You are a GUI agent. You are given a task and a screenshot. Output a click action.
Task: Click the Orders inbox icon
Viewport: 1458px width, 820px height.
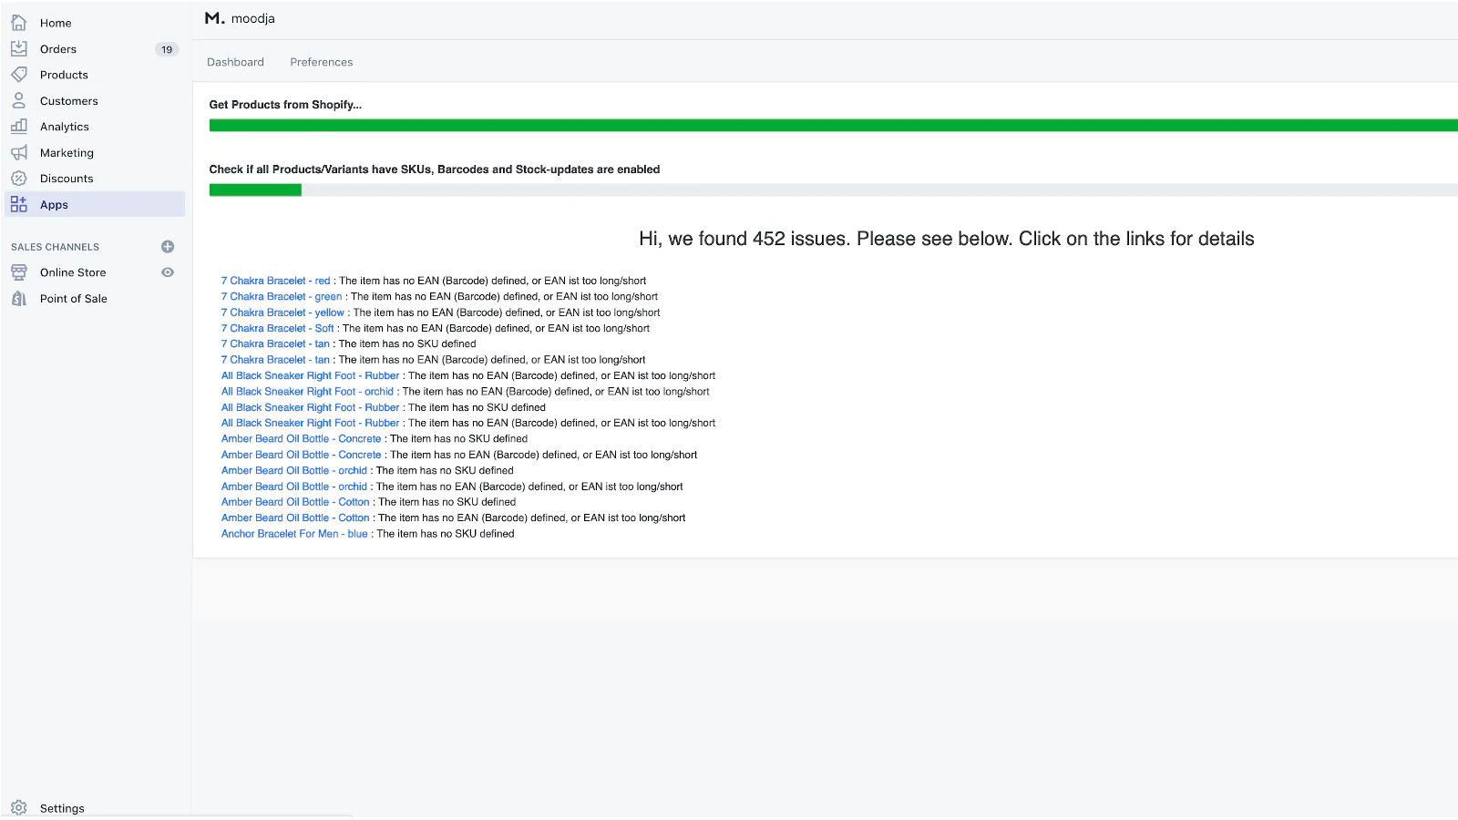pos(18,48)
